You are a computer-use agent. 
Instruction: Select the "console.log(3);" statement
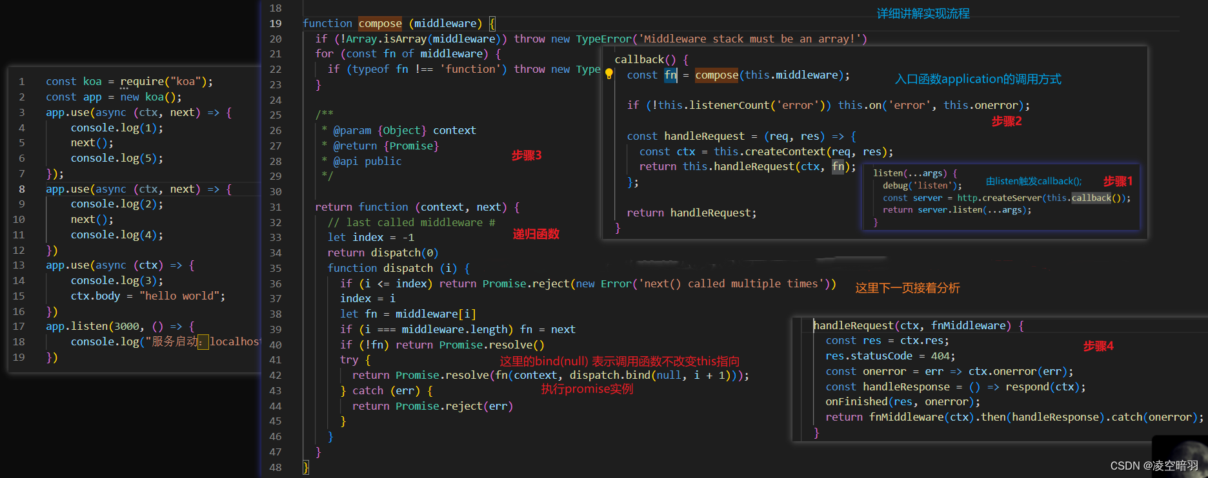click(117, 281)
